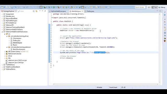
Task: Maximize the editor area button
Action: point(160,11)
